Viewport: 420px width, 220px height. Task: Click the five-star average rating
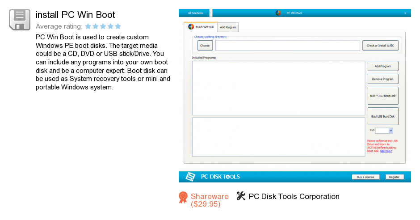[103, 26]
